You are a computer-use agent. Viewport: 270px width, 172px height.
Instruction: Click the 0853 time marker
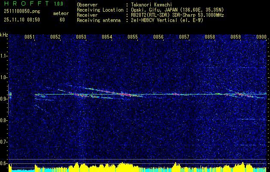(x=81, y=37)
